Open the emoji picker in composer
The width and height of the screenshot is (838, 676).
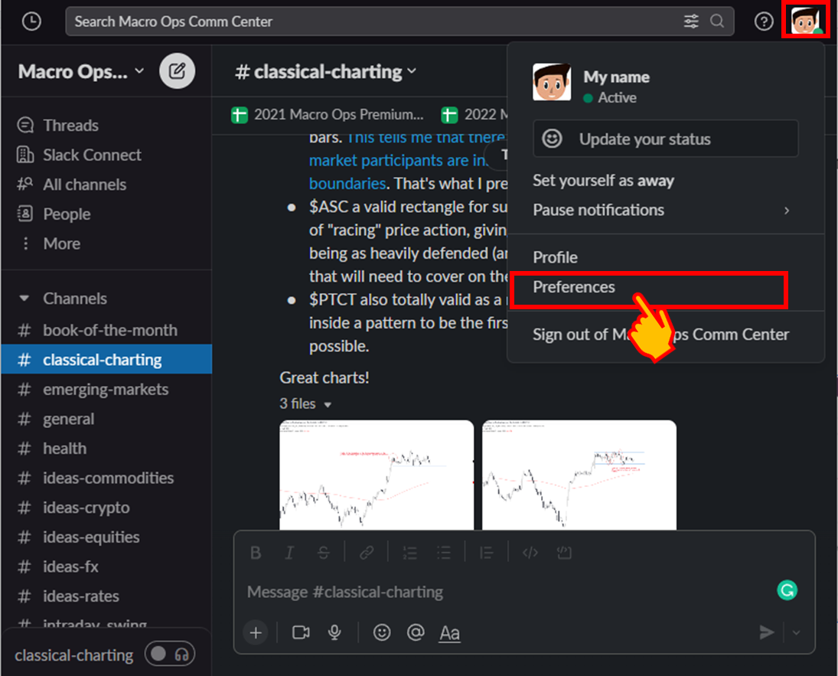click(x=382, y=632)
